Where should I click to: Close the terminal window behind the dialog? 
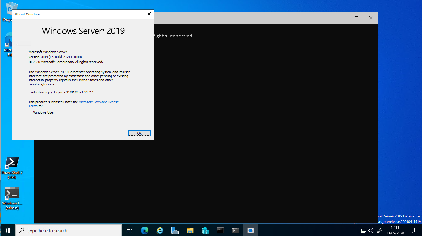371,18
